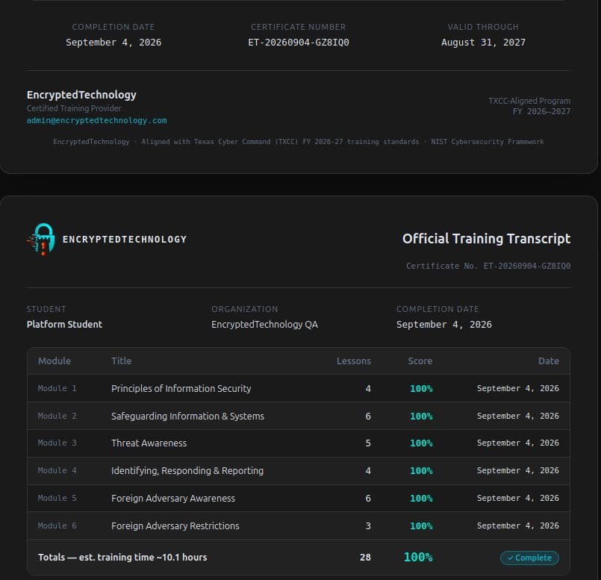Click the Threat Awareness module title
The height and width of the screenshot is (580, 601).
tap(149, 443)
